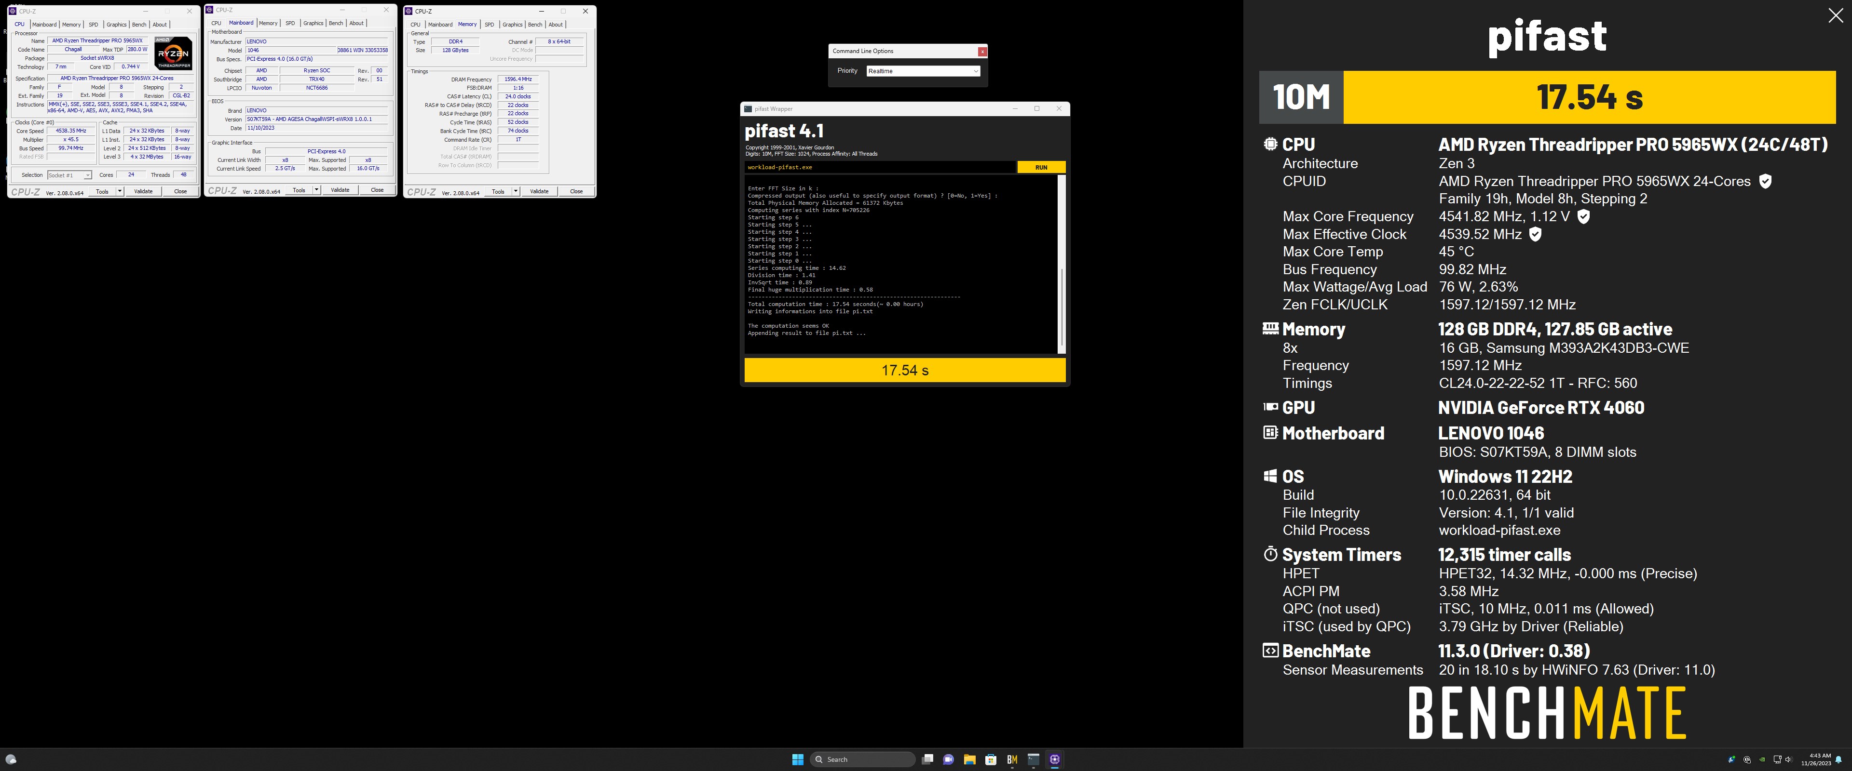
Task: Click the OS Windows logo icon
Action: [1270, 476]
